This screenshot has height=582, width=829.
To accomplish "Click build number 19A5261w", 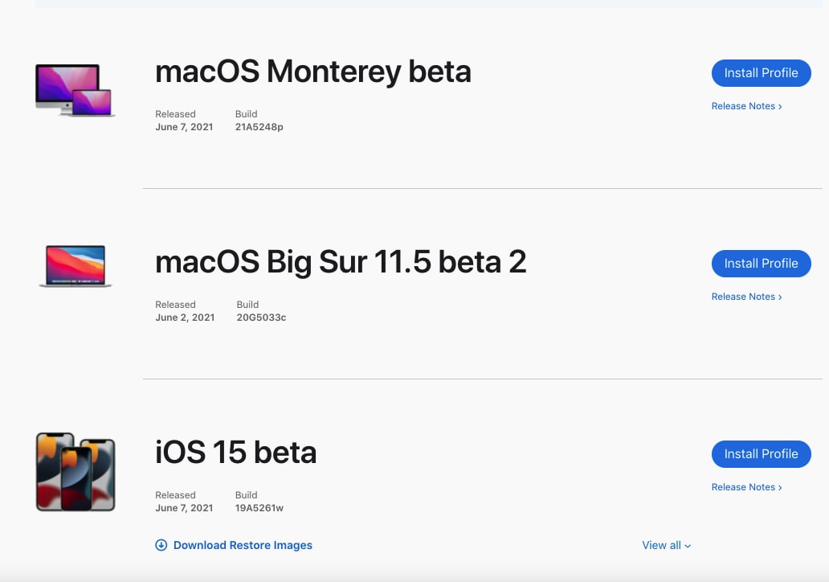I will [259, 508].
